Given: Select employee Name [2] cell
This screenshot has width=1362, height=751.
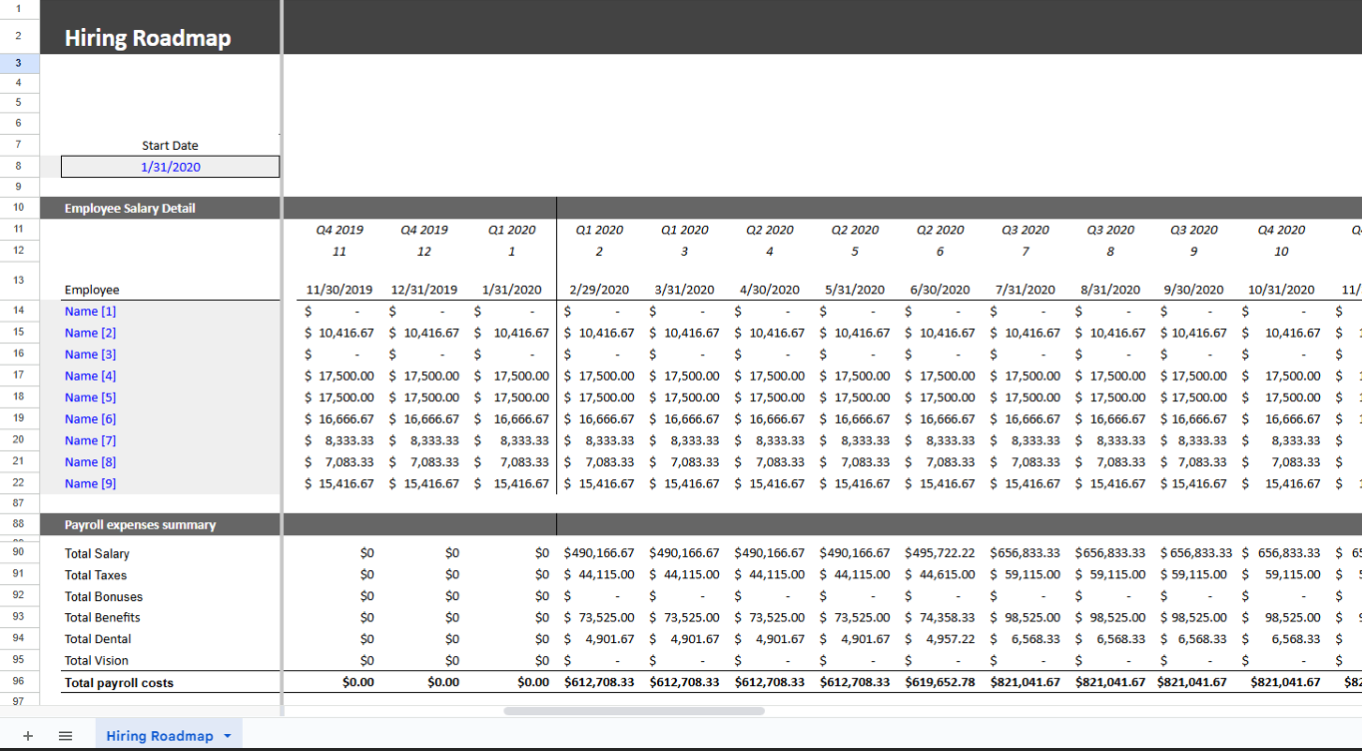Looking at the screenshot, I should pyautogui.click(x=90, y=333).
